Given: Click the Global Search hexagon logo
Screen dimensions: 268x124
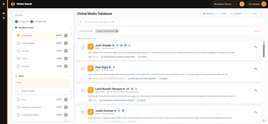Looking at the screenshot, I should coord(13,4).
